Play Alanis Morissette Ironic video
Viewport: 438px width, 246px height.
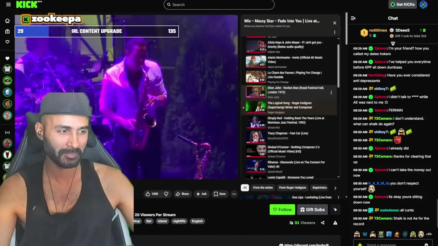tap(289, 61)
